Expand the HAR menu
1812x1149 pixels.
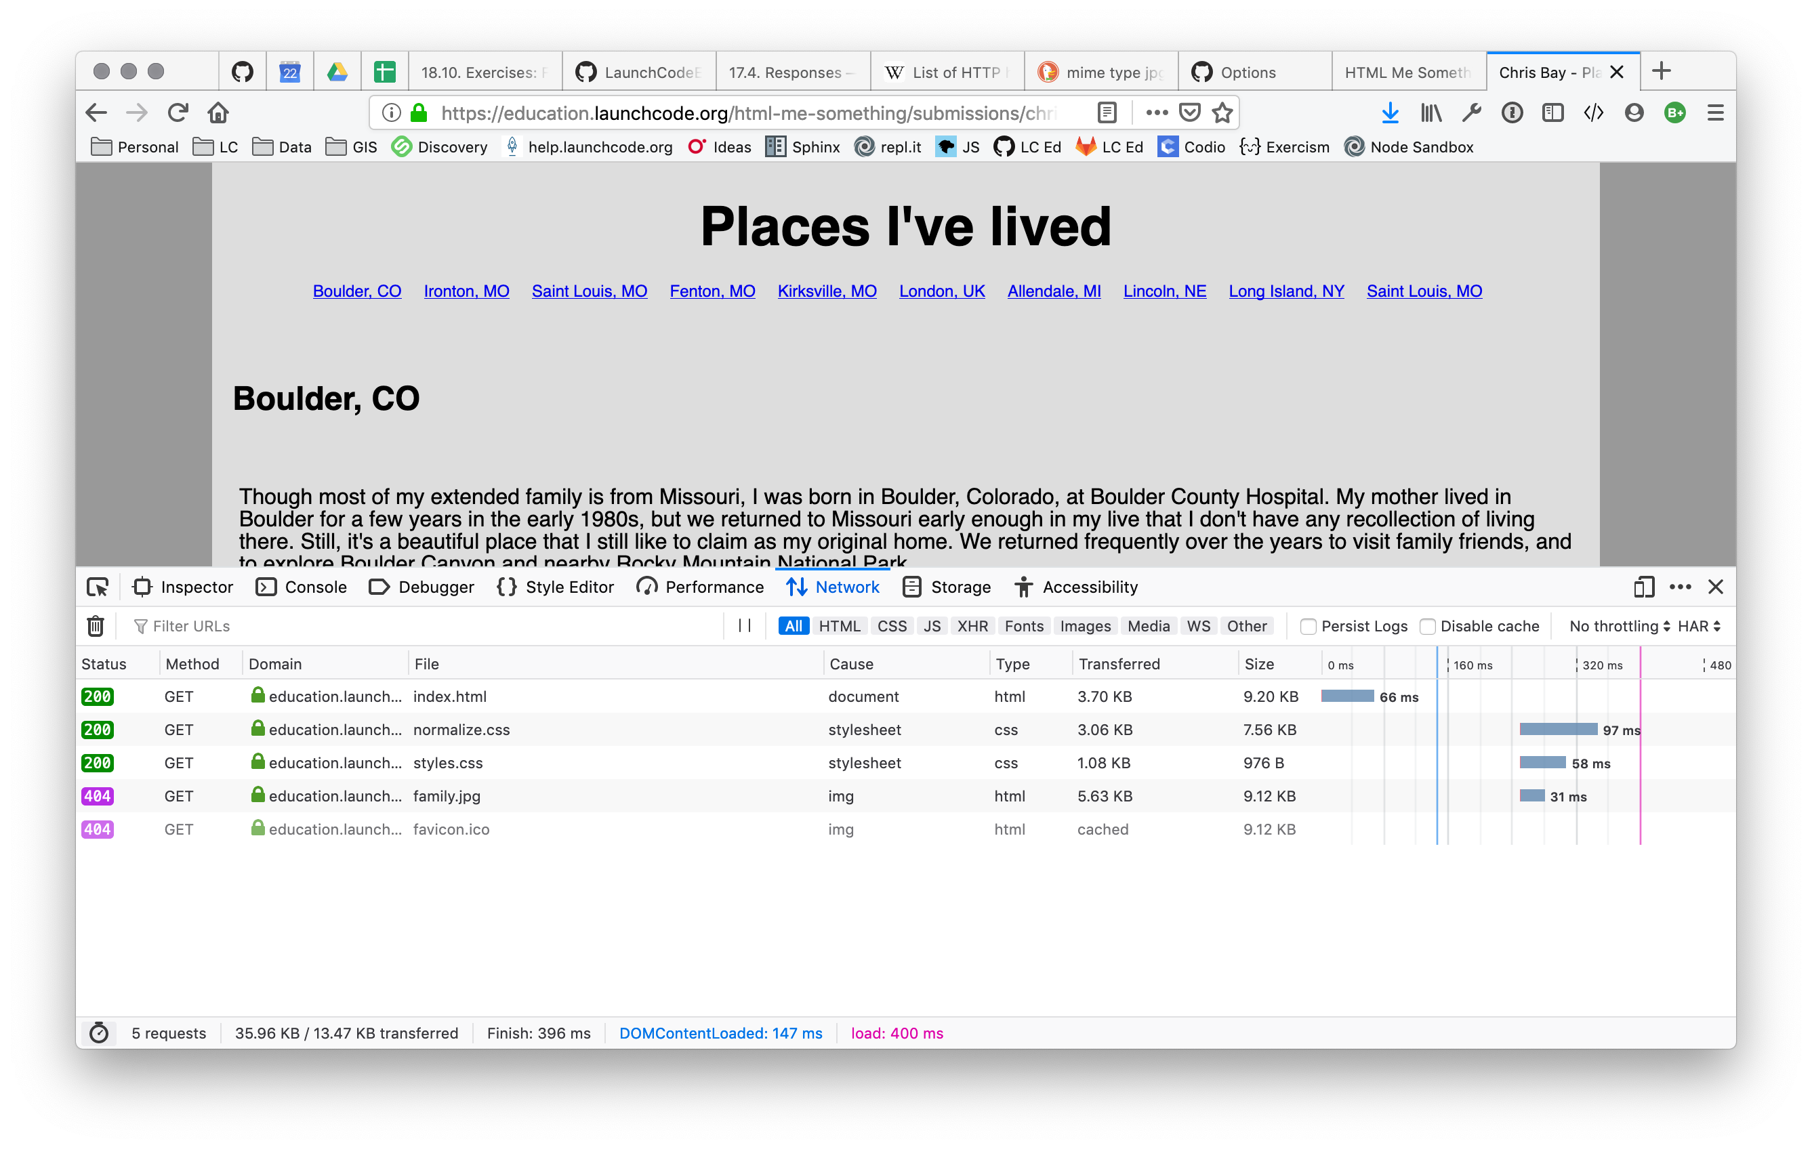click(x=1698, y=626)
